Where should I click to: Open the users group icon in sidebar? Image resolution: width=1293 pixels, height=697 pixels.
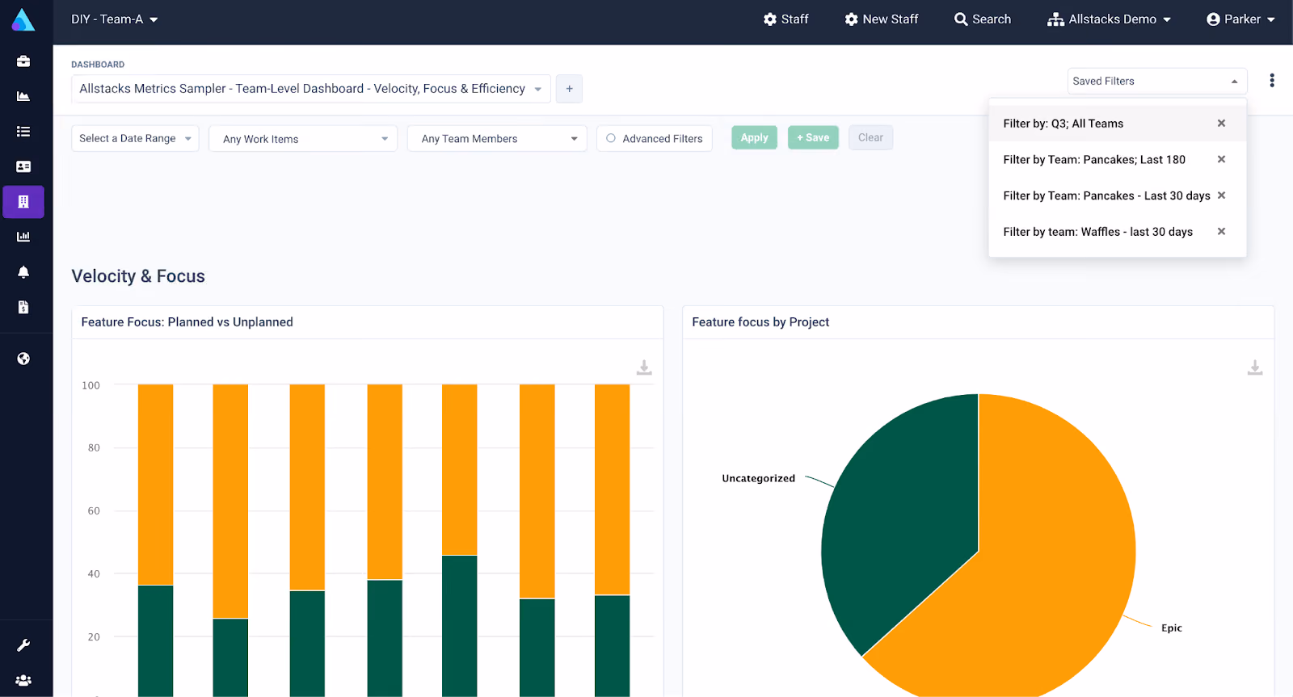(23, 681)
